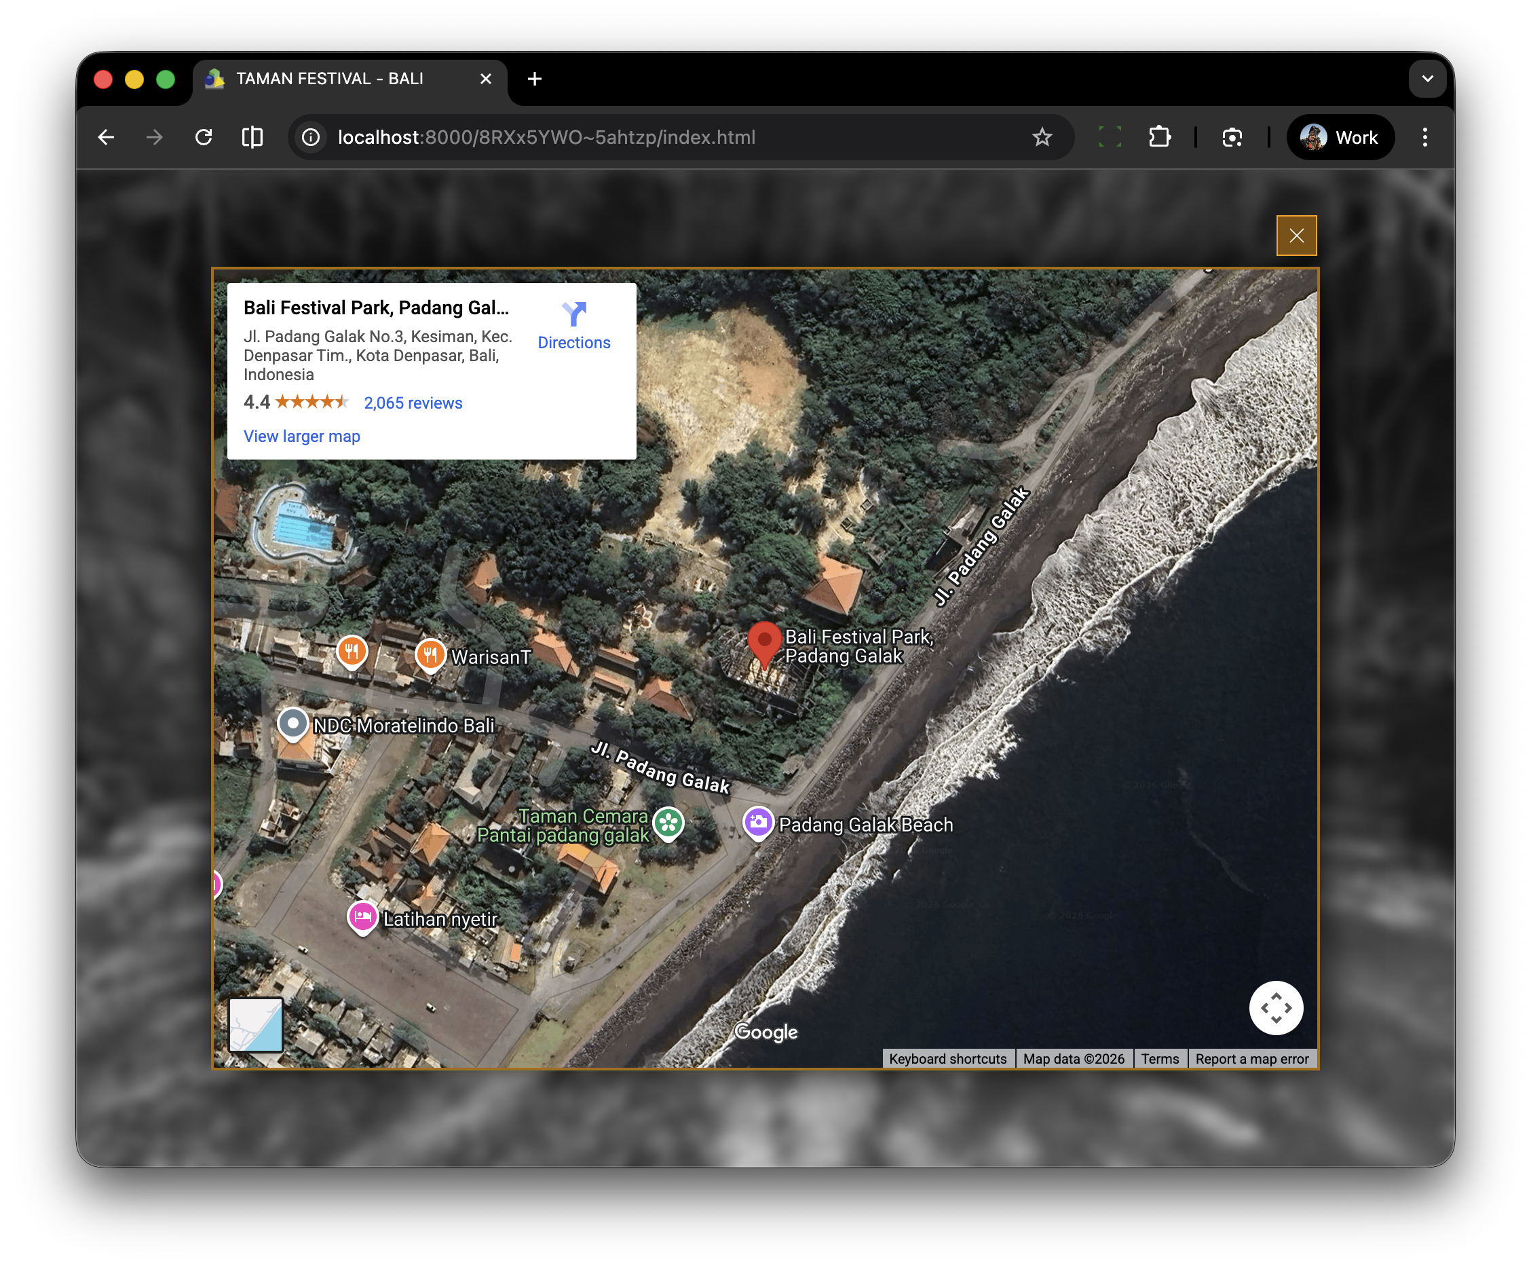
Task: Toggle the browser side panel
Action: pyautogui.click(x=252, y=137)
